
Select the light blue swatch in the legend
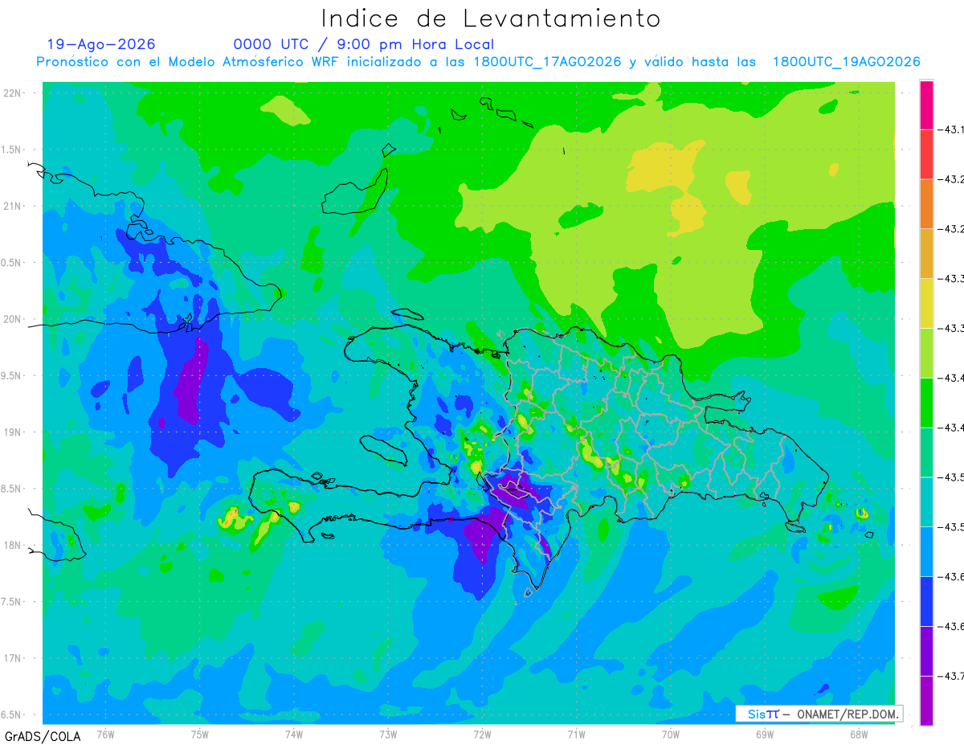pos(926,552)
